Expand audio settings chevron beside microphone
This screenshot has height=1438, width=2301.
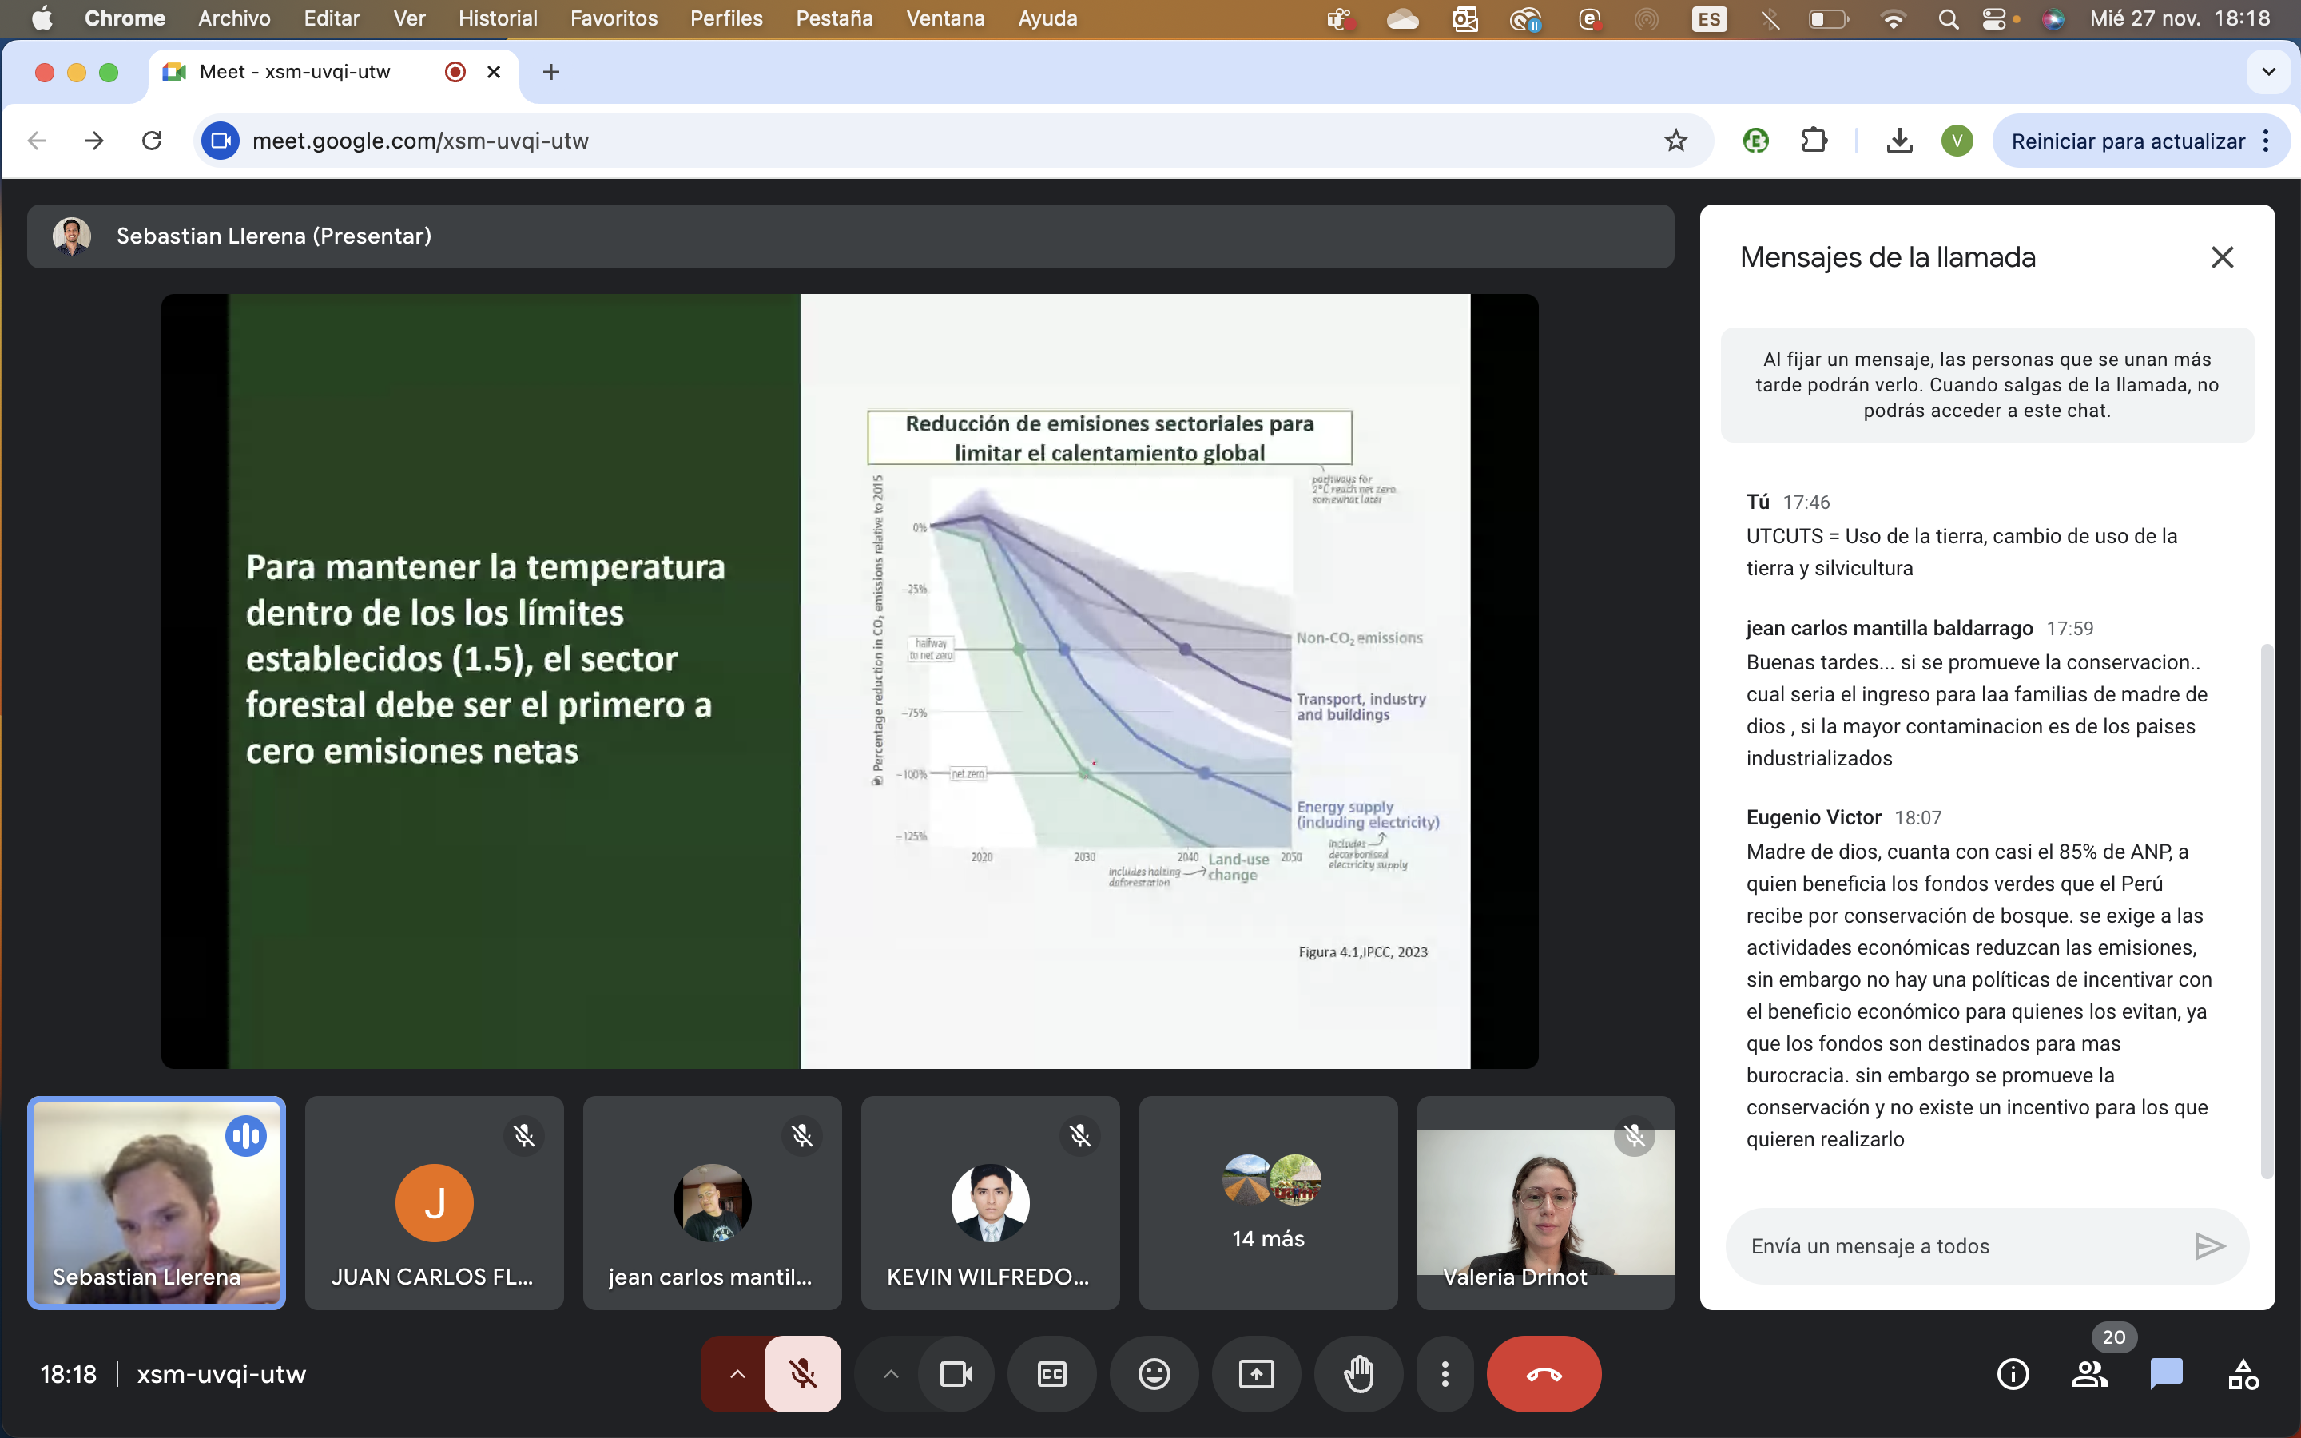737,1373
